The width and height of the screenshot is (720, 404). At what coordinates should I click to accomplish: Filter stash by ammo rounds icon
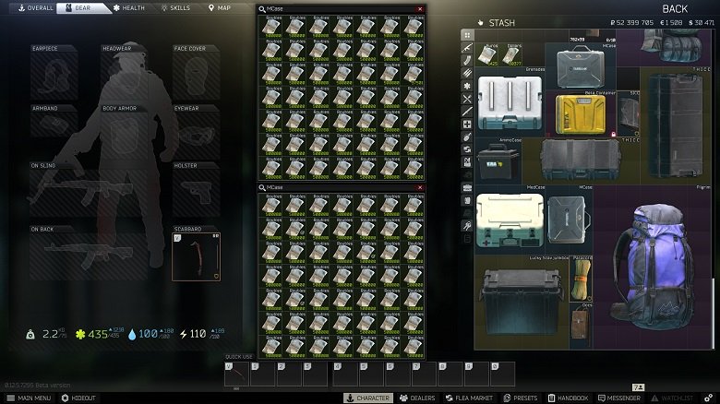[467, 73]
